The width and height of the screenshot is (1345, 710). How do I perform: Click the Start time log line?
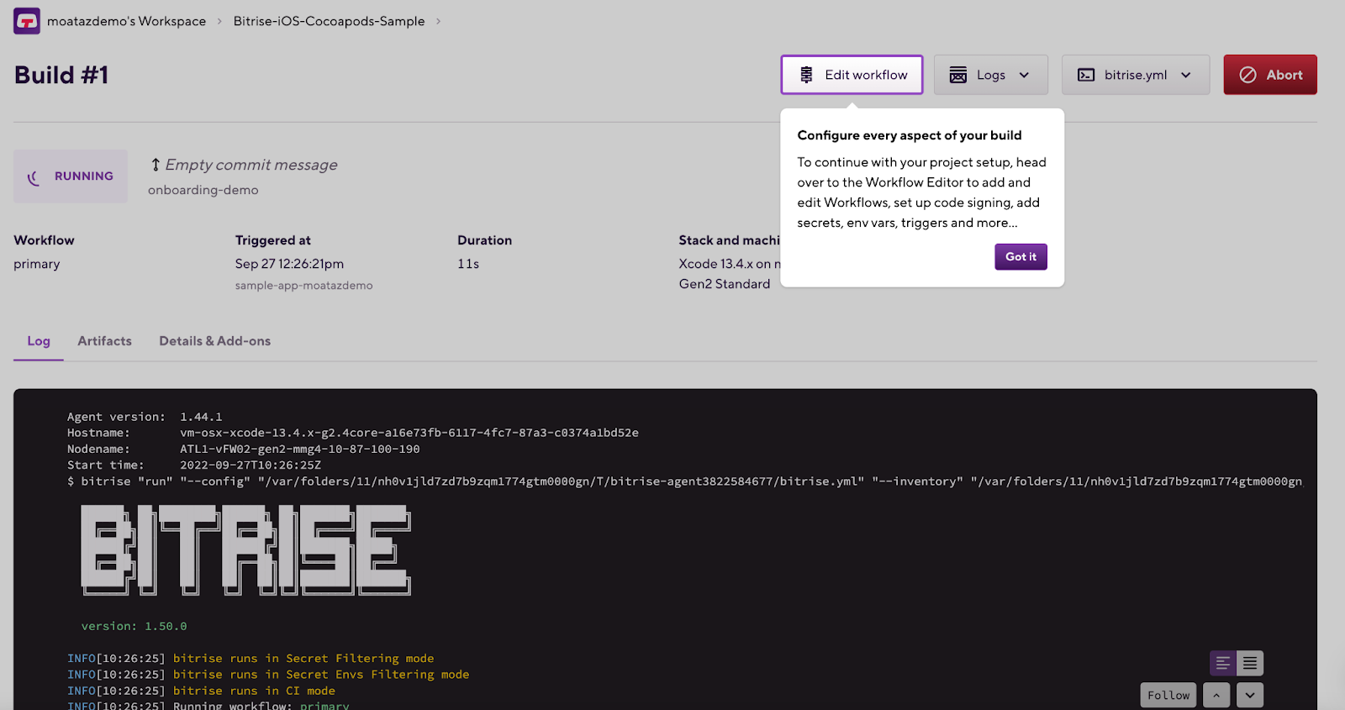(x=194, y=465)
